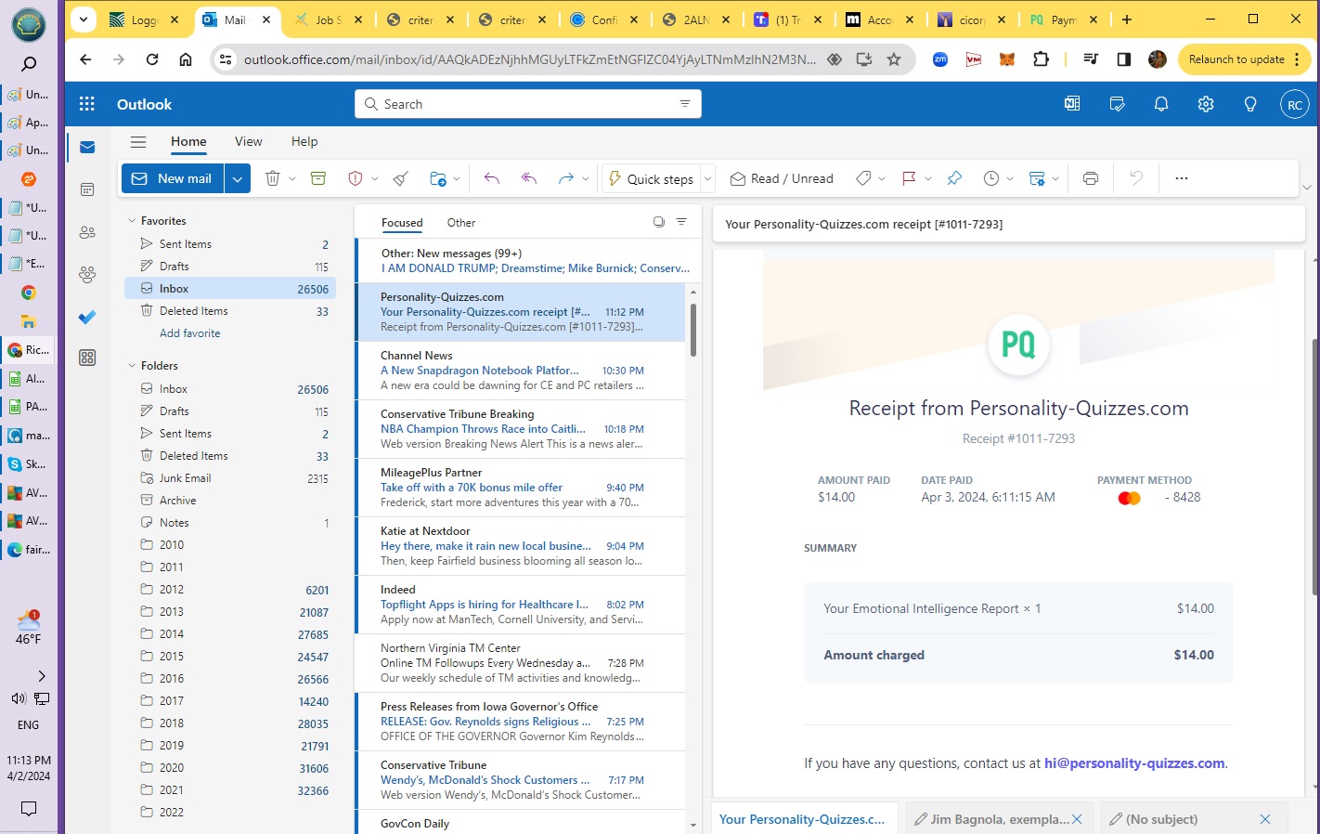This screenshot has height=834, width=1320.
Task: Click the message list scrollbar
Action: tap(692, 331)
